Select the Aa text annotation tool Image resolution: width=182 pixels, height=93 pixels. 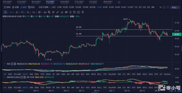pyautogui.click(x=45, y=12)
